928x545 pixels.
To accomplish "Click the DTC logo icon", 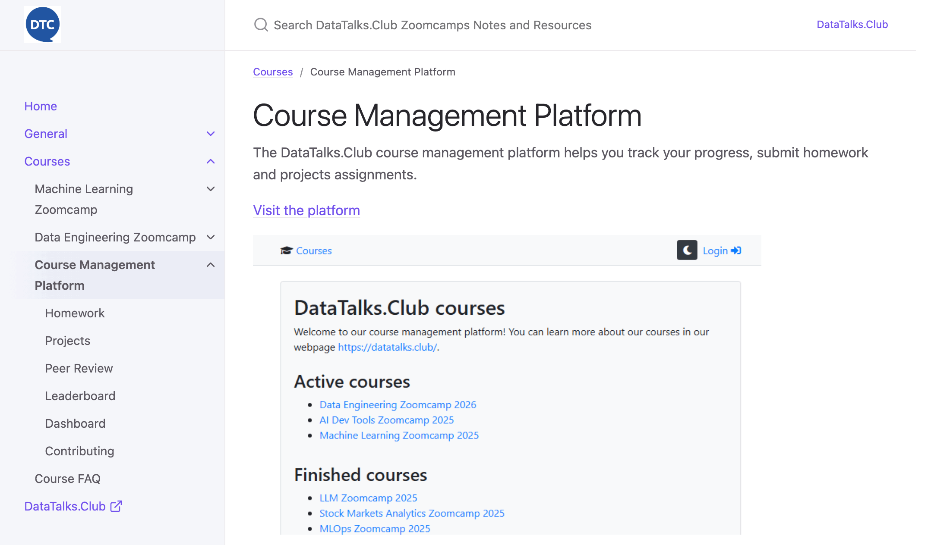I will pyautogui.click(x=42, y=25).
